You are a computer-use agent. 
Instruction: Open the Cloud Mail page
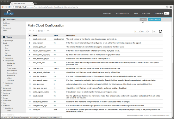pyautogui.click(x=6, y=53)
